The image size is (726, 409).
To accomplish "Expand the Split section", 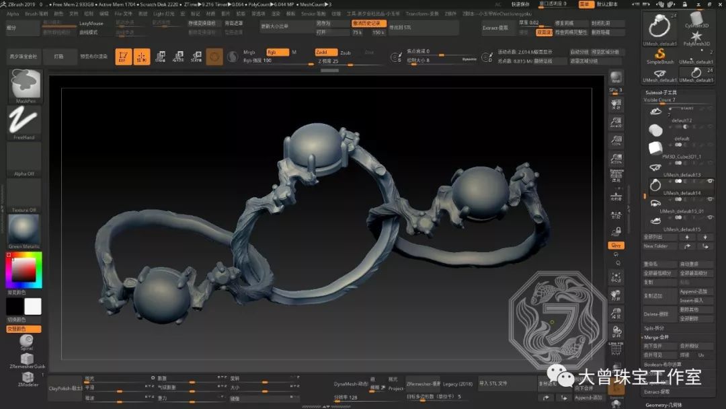I will point(654,328).
